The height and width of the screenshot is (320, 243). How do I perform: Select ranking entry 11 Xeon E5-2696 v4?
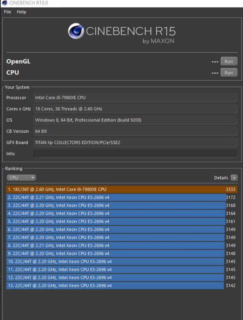click(x=122, y=269)
